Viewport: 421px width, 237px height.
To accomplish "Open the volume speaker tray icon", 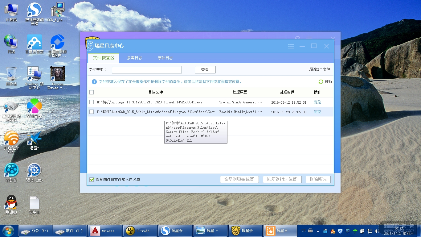I will [377, 231].
